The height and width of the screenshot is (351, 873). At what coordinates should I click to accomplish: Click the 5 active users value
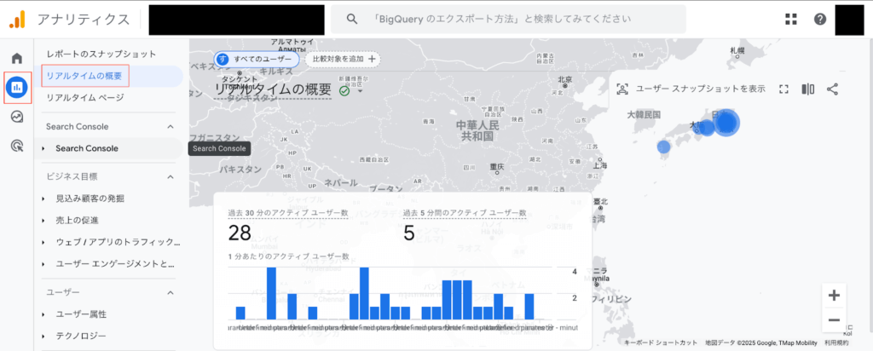(409, 233)
